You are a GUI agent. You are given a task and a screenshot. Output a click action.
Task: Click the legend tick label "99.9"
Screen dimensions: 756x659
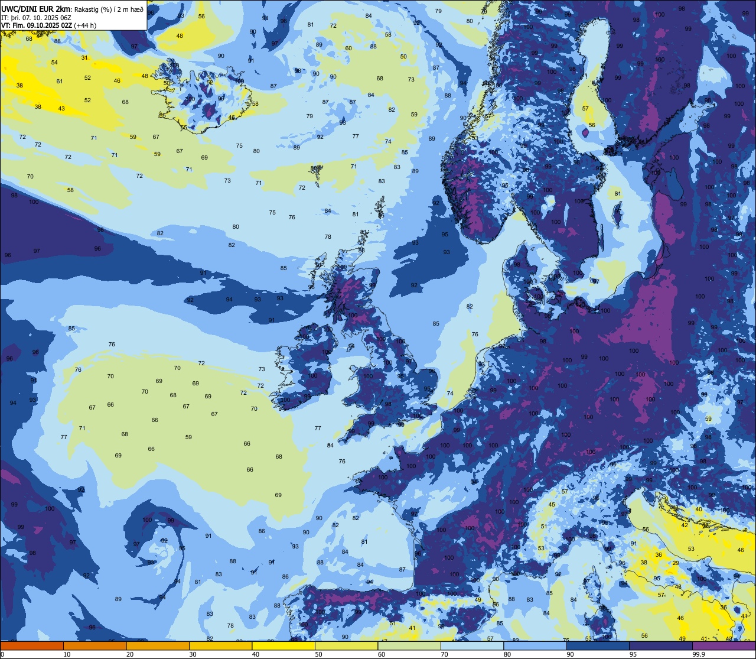coord(699,654)
